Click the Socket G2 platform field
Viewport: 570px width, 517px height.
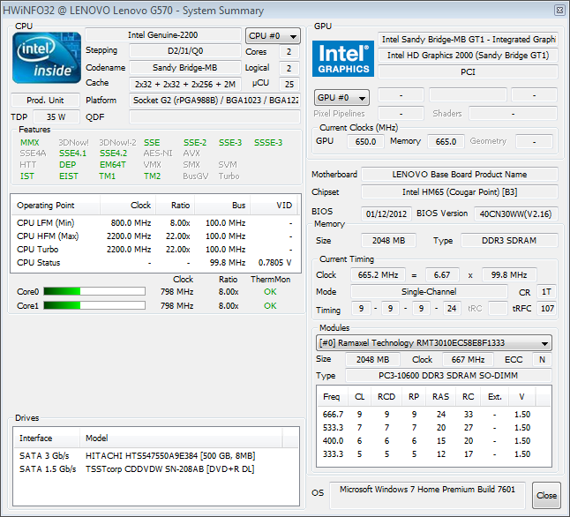(x=215, y=101)
